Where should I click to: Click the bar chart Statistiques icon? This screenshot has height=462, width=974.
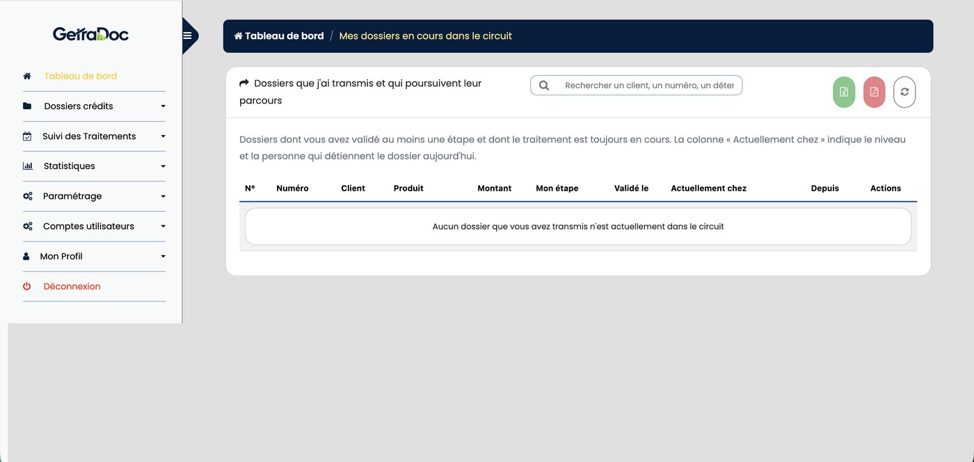tap(28, 166)
